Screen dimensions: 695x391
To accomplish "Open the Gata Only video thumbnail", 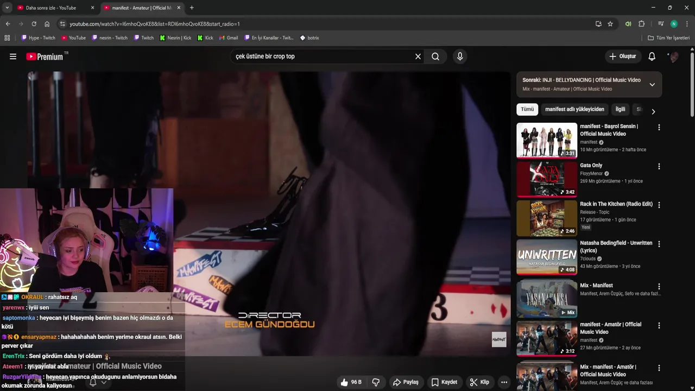I will coord(547,179).
